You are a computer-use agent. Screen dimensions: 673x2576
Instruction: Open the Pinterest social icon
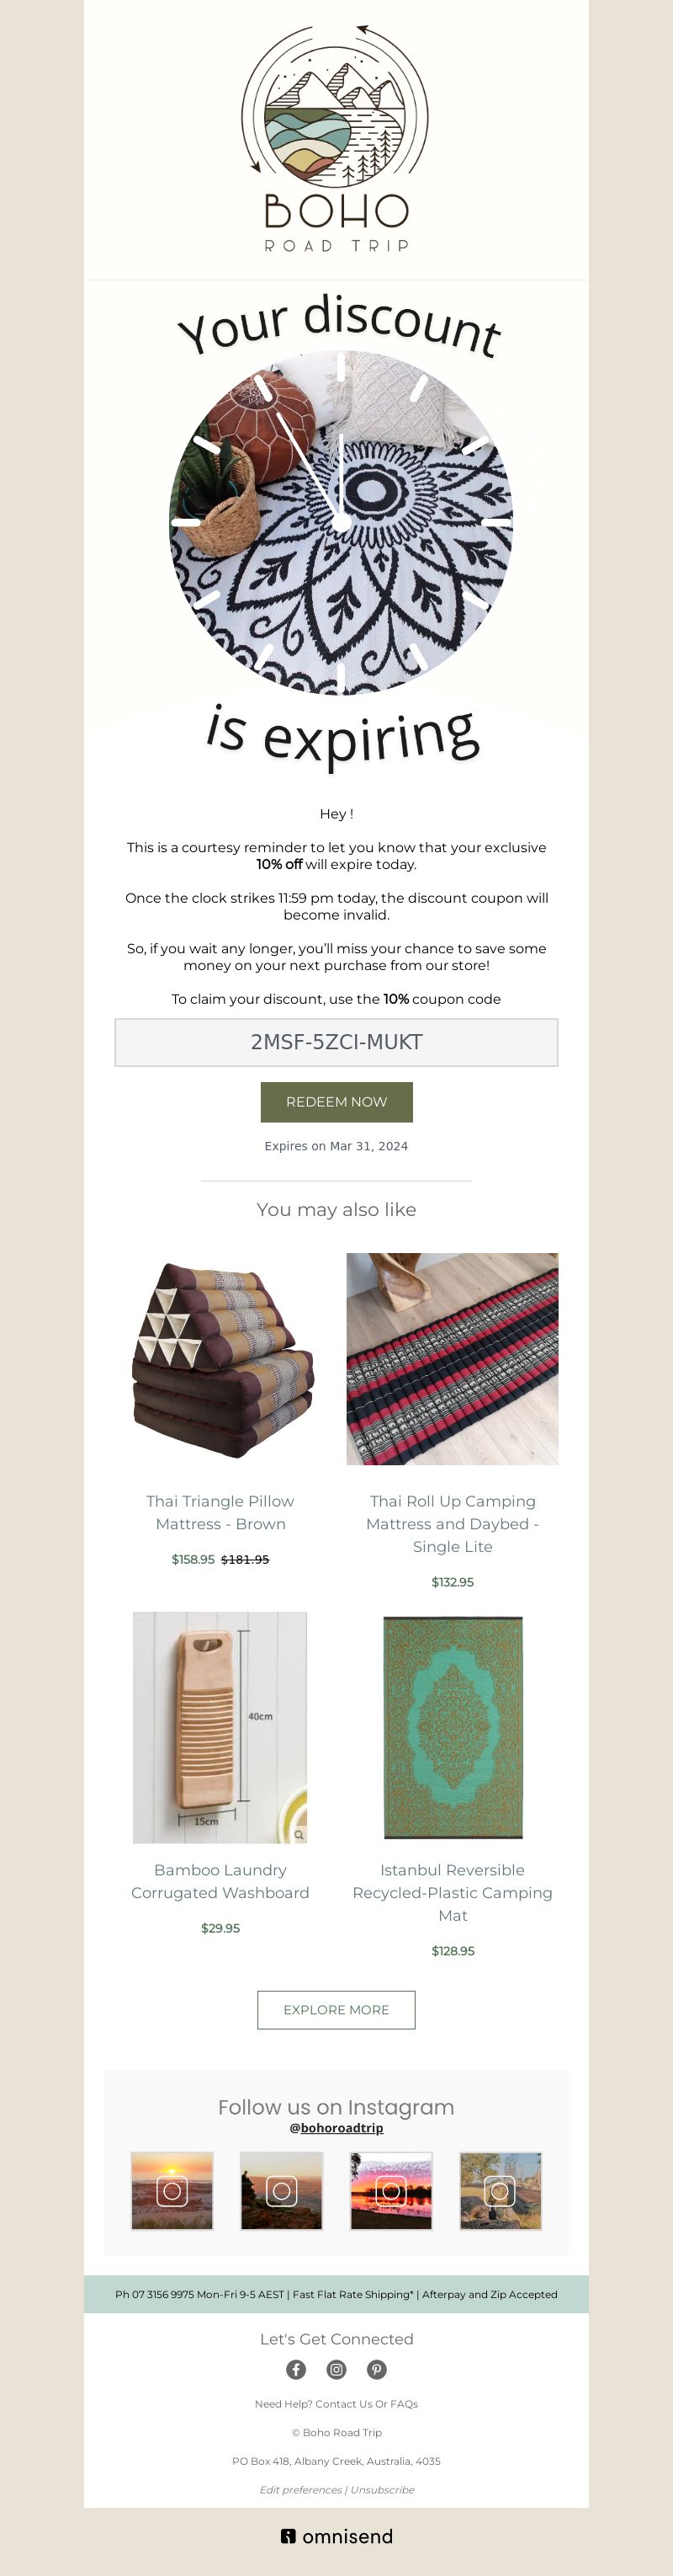(x=376, y=2369)
